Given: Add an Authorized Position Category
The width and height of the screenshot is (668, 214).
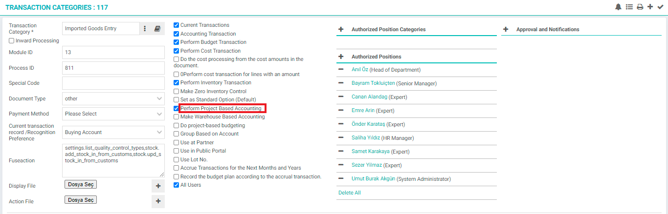Looking at the screenshot, I should click(341, 29).
